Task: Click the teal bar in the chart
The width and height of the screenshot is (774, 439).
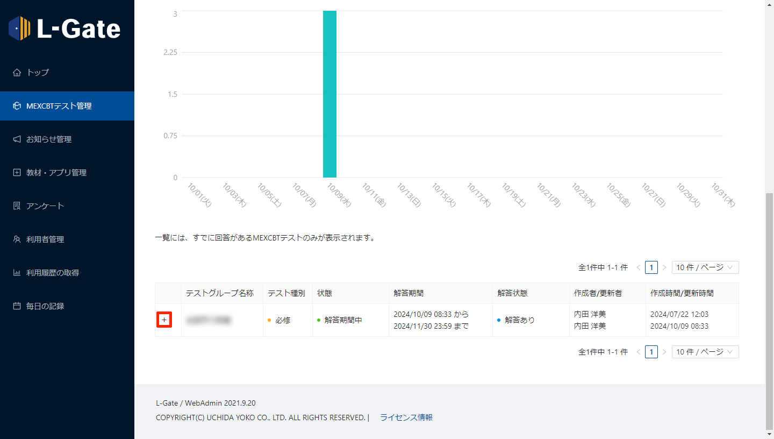Action: [x=329, y=94]
